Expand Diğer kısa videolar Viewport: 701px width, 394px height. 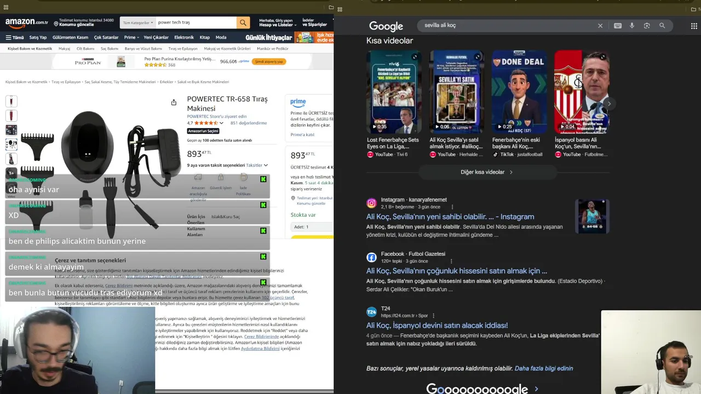click(486, 172)
